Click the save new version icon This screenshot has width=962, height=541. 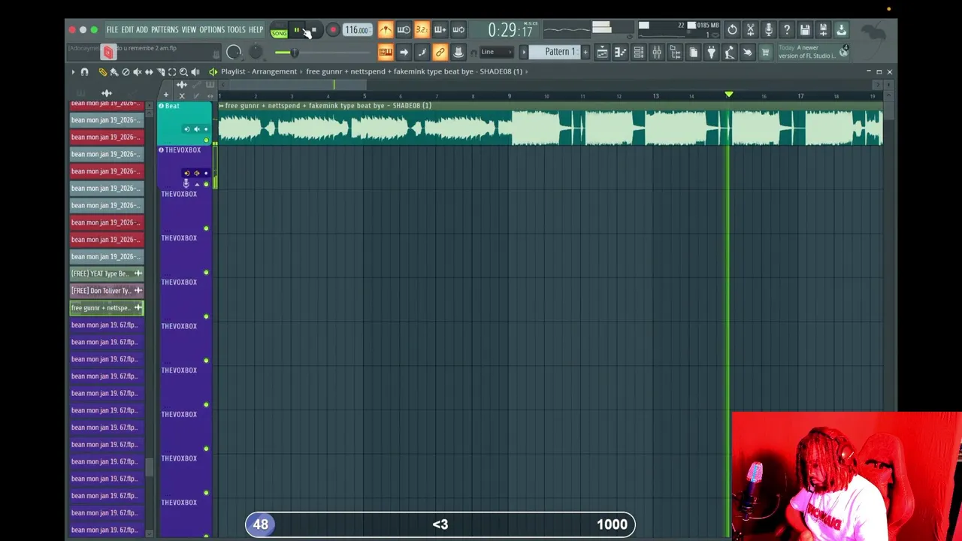click(x=823, y=30)
